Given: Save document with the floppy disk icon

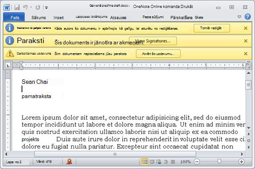Looking at the screenshot, I should [x=17, y=8].
